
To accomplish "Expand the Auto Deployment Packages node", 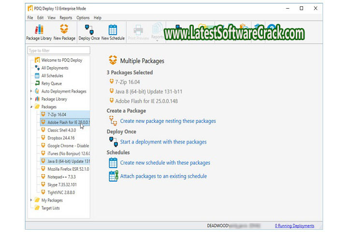I will point(31,91).
